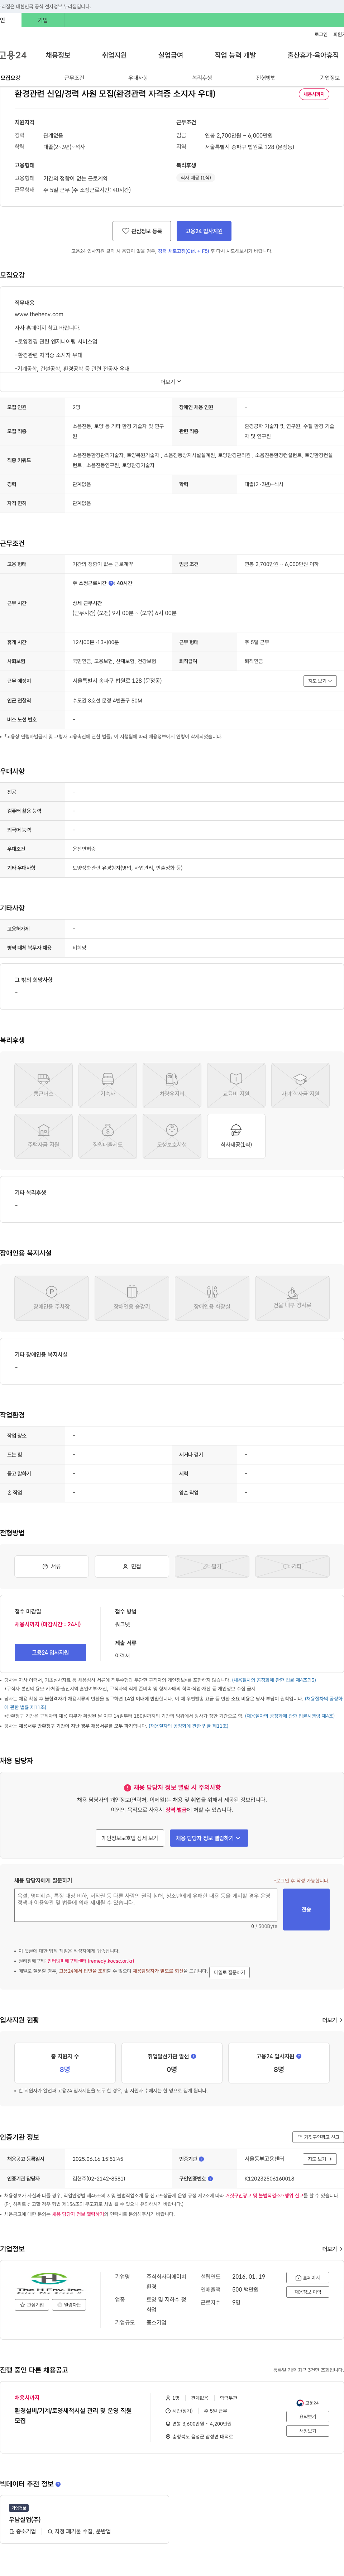The width and height of the screenshot is (344, 2576).
Task: Click the 필기 screening step box
Action: coord(212,1566)
